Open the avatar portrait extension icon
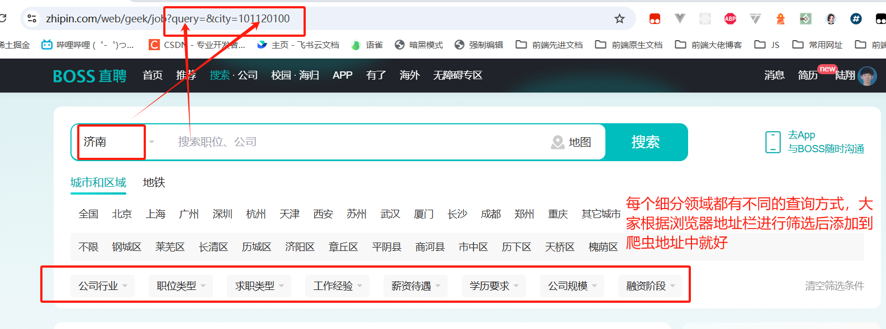Viewport: 886px width, 329px height. coord(831,19)
